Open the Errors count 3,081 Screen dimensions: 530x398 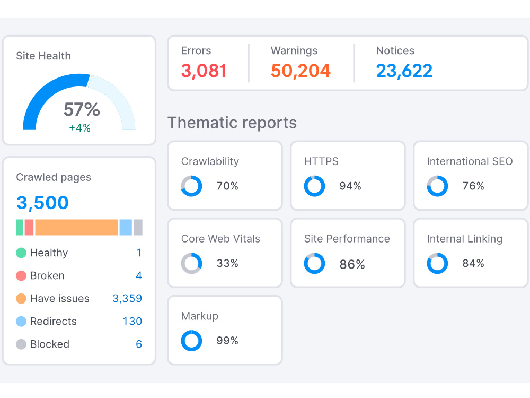point(204,71)
